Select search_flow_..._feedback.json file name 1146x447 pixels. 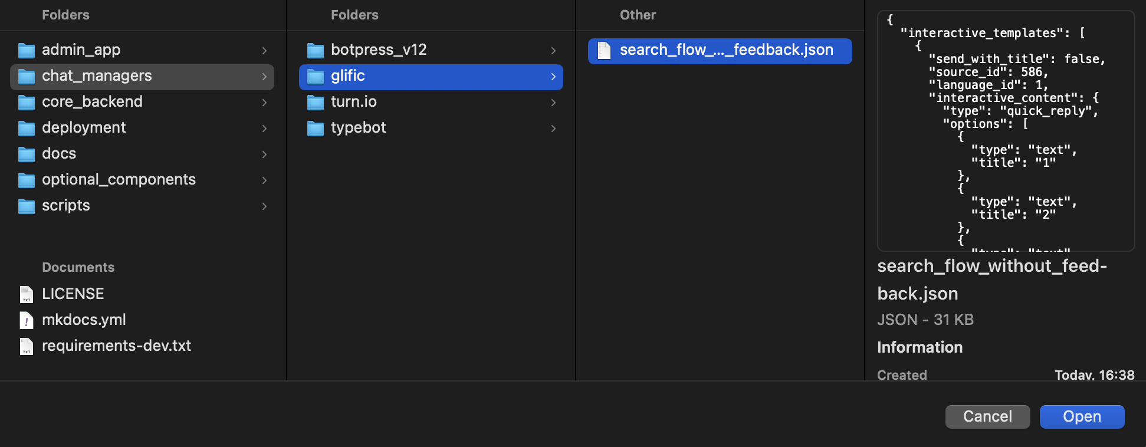click(x=727, y=50)
